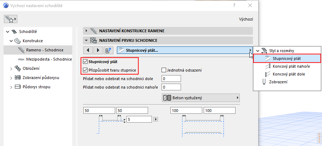Select Mezipodesta - Schodnice tree item
This screenshot has width=322, height=146.
click(50, 59)
